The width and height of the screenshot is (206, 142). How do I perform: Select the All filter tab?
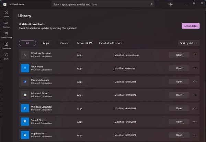pos(27,43)
